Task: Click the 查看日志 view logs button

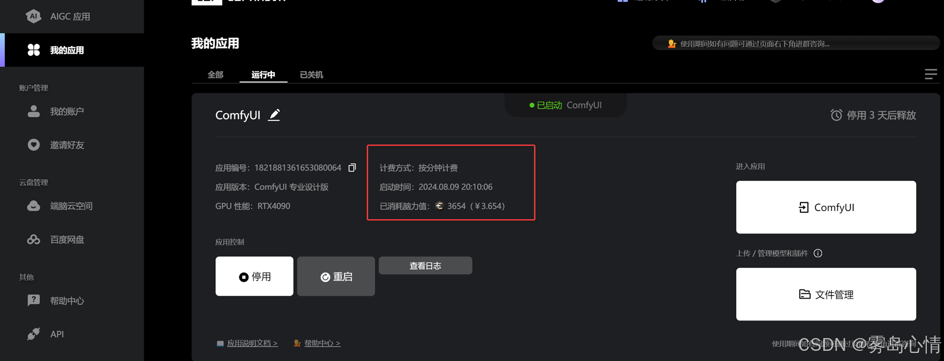Action: [425, 266]
